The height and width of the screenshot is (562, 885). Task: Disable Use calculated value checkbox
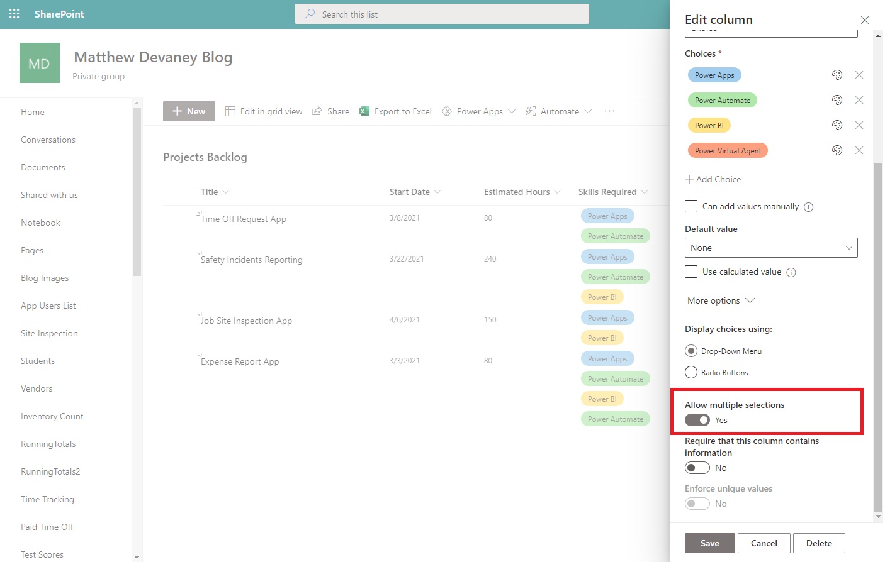(x=691, y=272)
